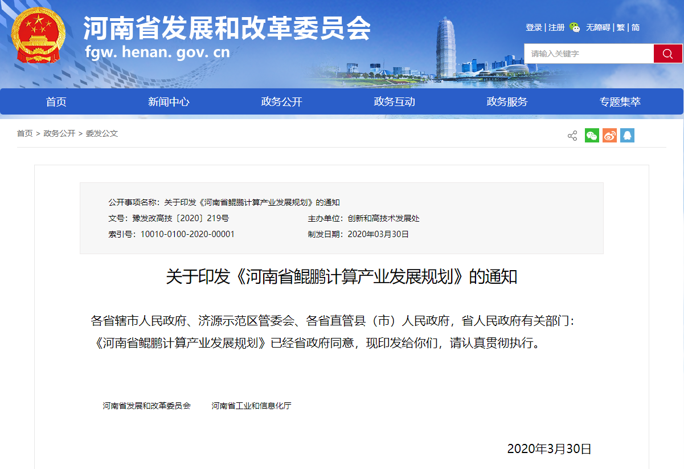Click the closing date 2020年3月30日
Screen dimensions: 684x469
(x=550, y=449)
